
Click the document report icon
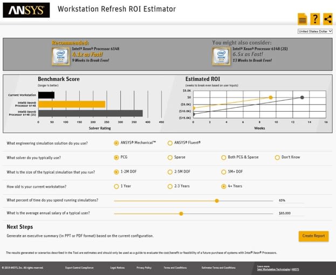coord(302,19)
